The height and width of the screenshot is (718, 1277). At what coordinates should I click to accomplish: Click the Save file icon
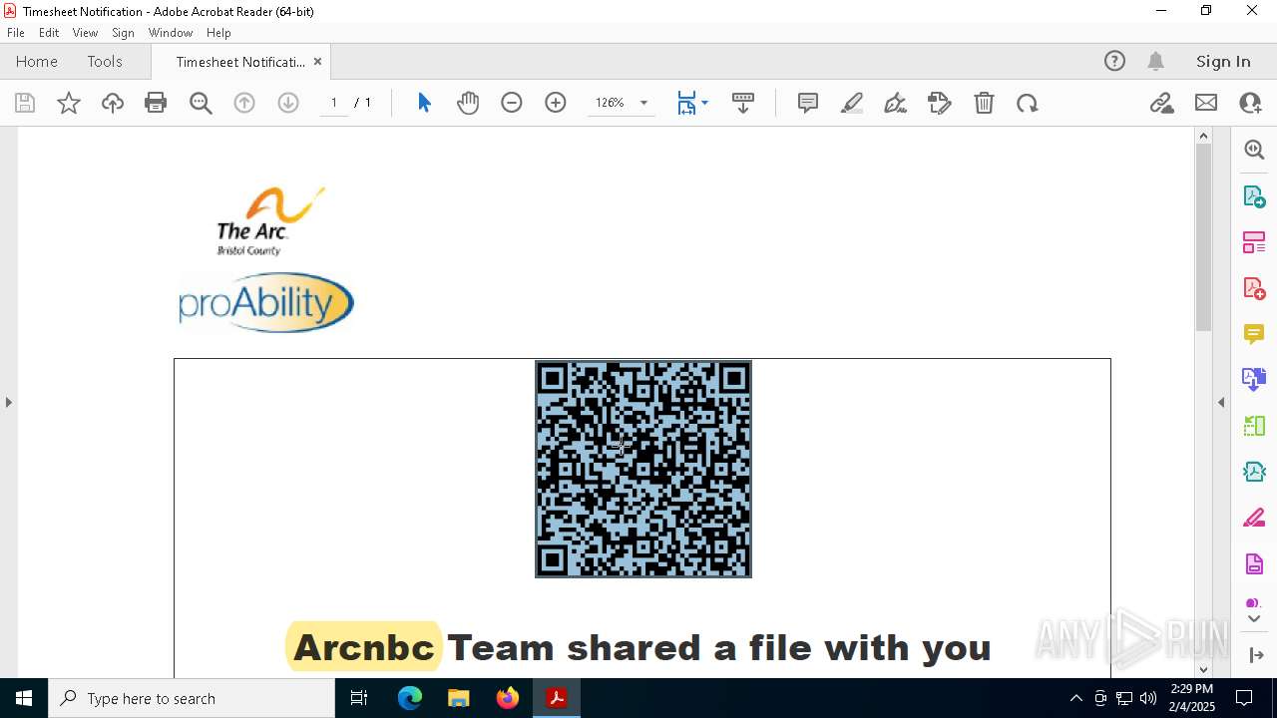coord(25,103)
